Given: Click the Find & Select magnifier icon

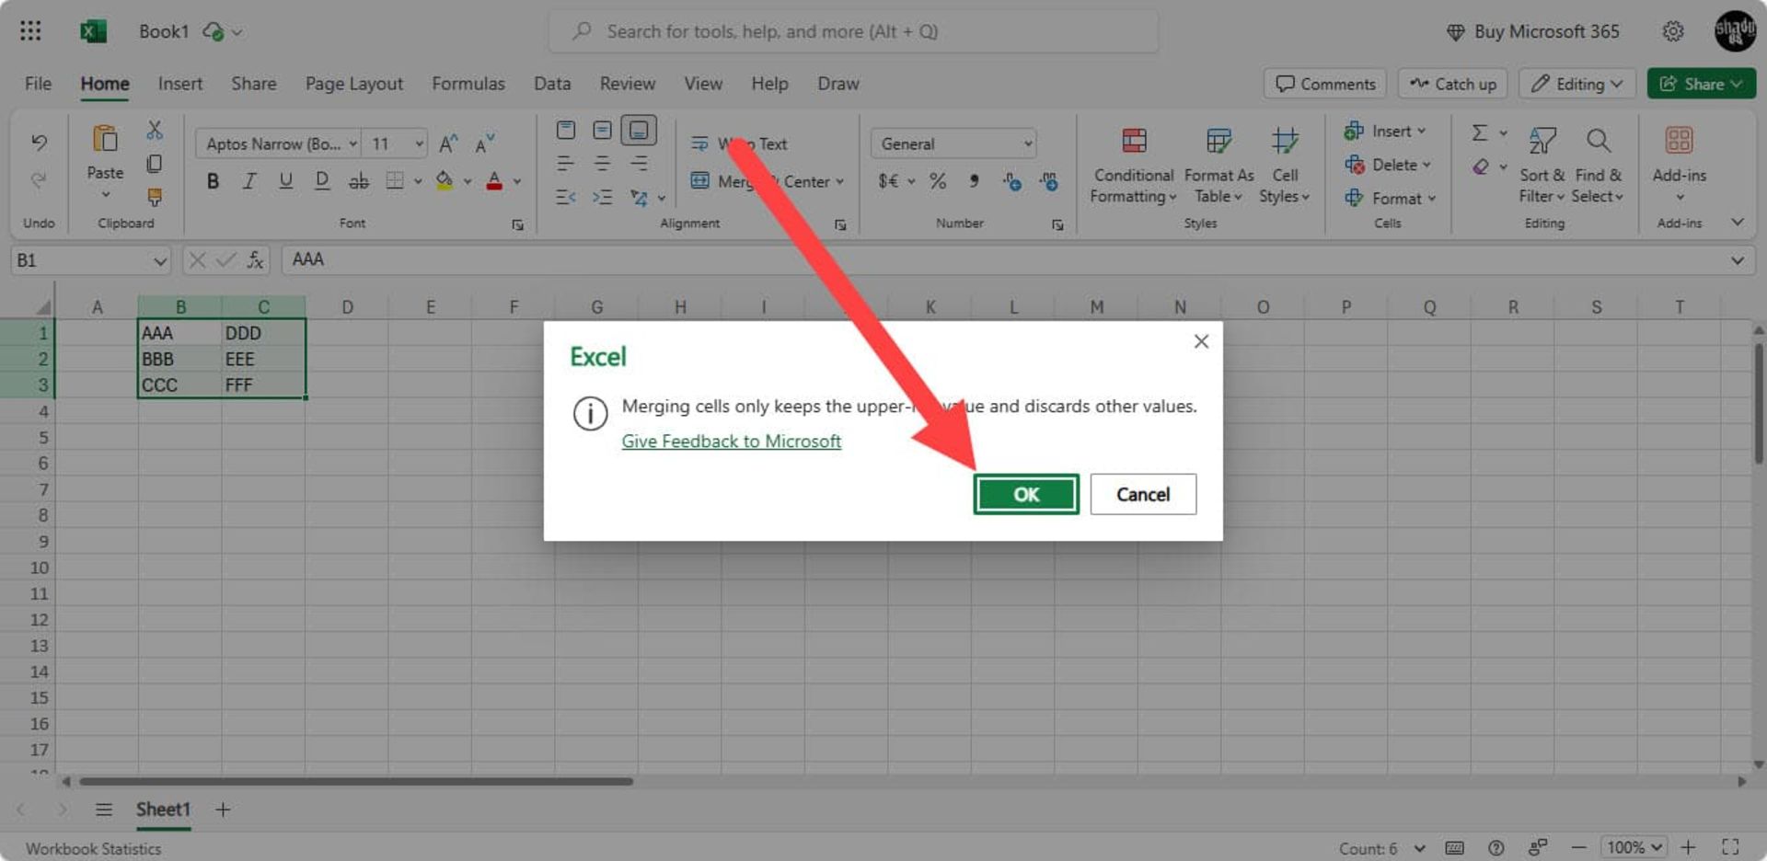Looking at the screenshot, I should [x=1598, y=141].
